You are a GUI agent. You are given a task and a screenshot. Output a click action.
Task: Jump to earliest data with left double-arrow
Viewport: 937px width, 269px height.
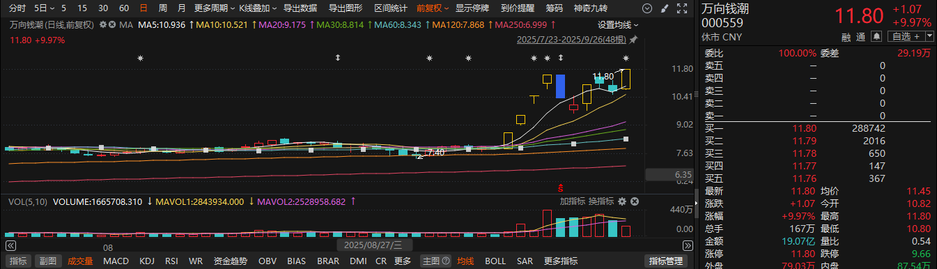click(x=10, y=245)
